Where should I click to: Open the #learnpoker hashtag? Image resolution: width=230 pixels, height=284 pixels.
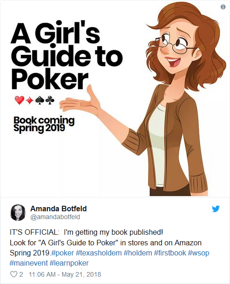(x=69, y=263)
